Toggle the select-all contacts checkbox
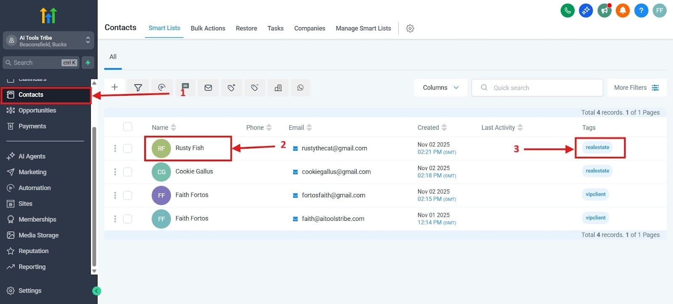The height and width of the screenshot is (304, 673). tap(127, 127)
